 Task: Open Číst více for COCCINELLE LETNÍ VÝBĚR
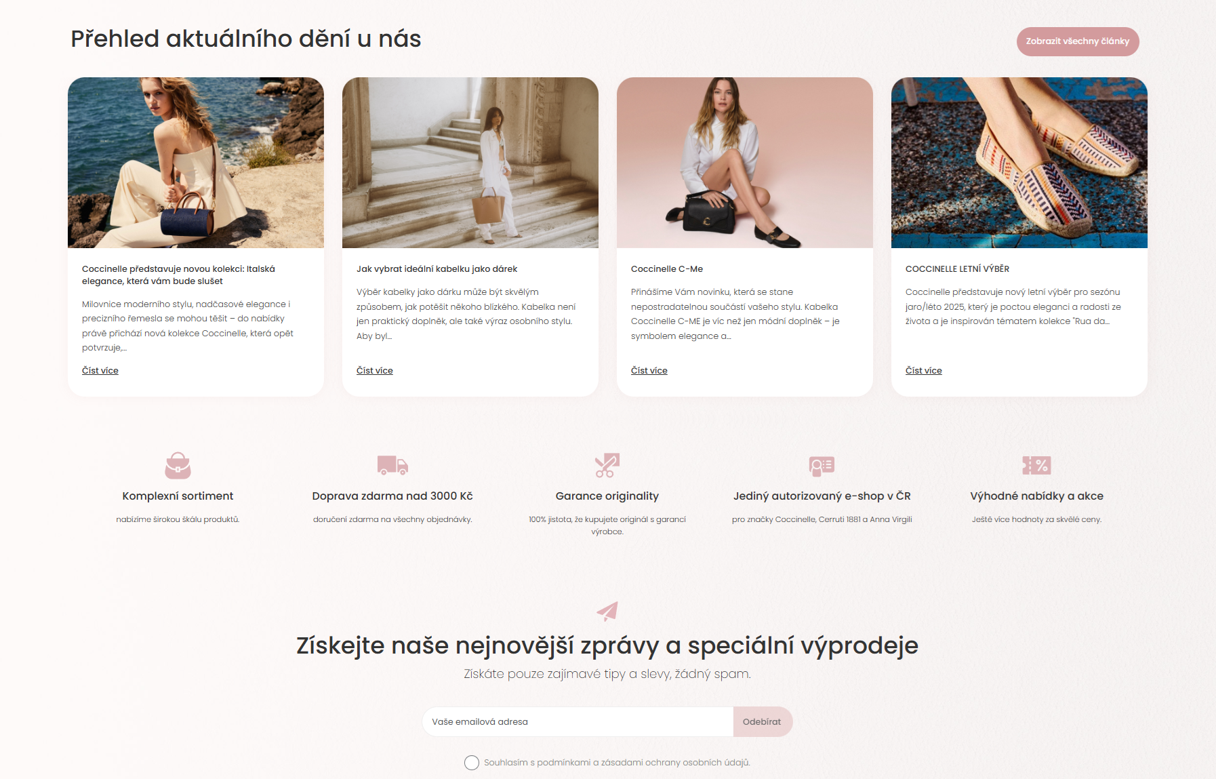[924, 371]
